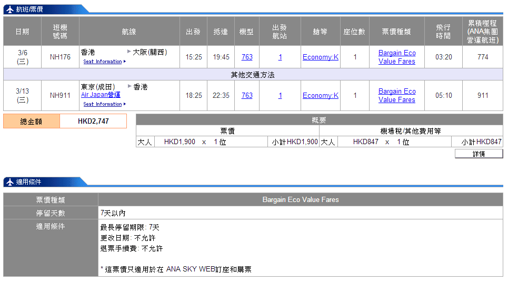Viewport: 508px width, 282px height.
Task: Click route arrow between 香港 and 大阪(關西)
Action: point(130,52)
